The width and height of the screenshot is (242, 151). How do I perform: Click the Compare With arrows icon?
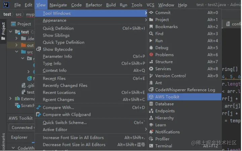[39, 107]
